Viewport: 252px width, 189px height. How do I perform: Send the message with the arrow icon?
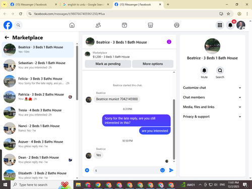[x=171, y=170]
